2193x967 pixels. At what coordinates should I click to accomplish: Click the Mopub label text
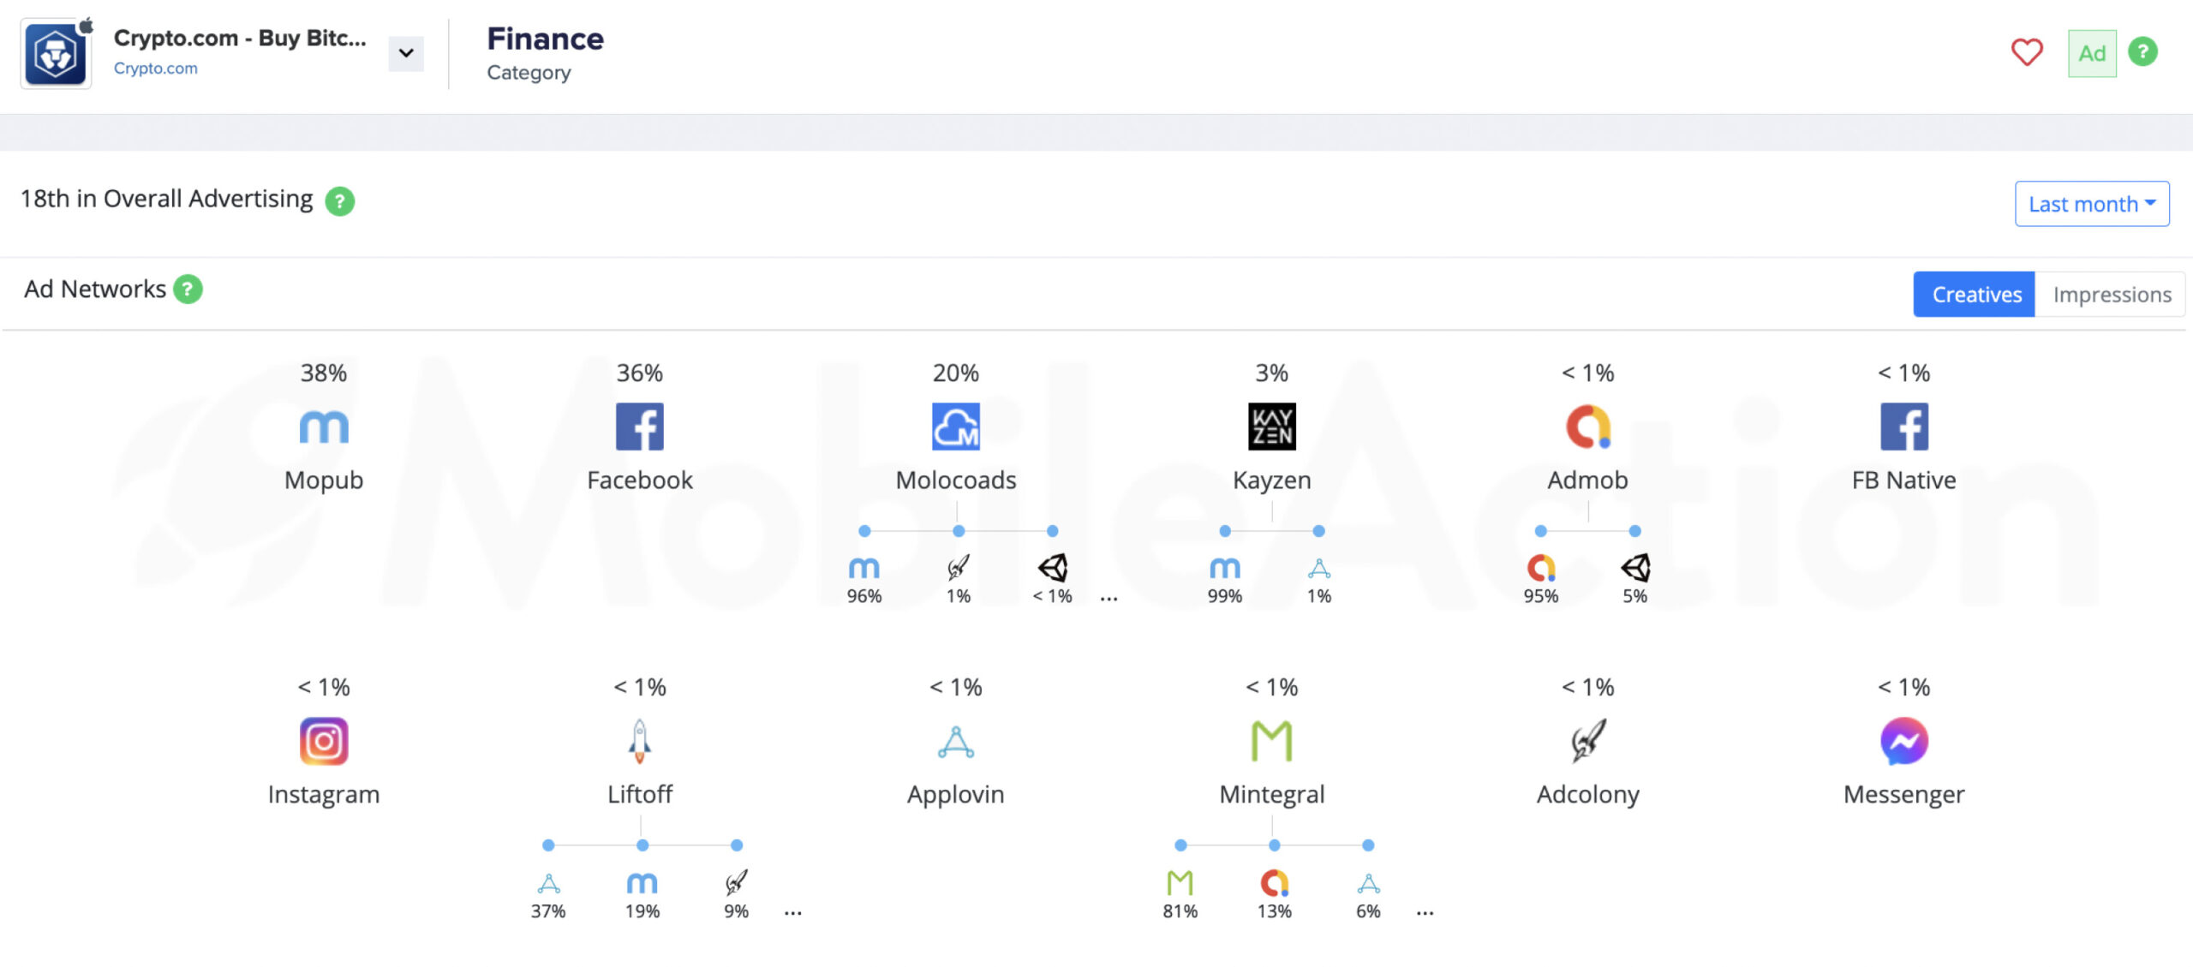click(324, 481)
